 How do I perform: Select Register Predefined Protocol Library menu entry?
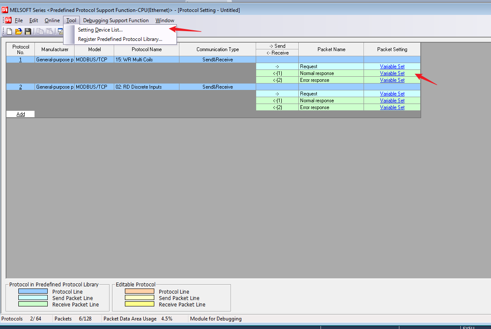coord(120,39)
